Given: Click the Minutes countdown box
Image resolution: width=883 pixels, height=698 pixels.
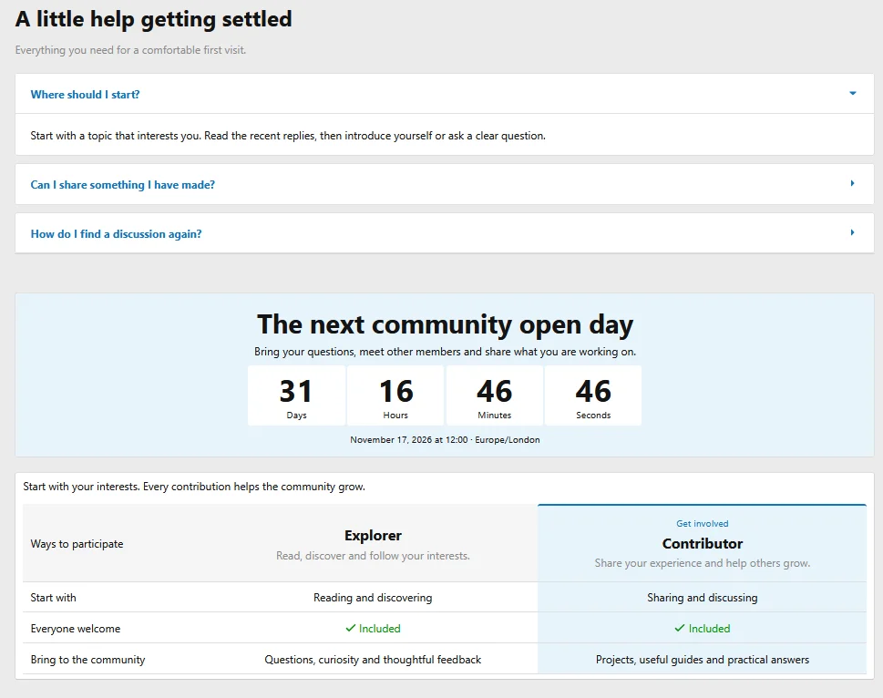Looking at the screenshot, I should (x=495, y=395).
